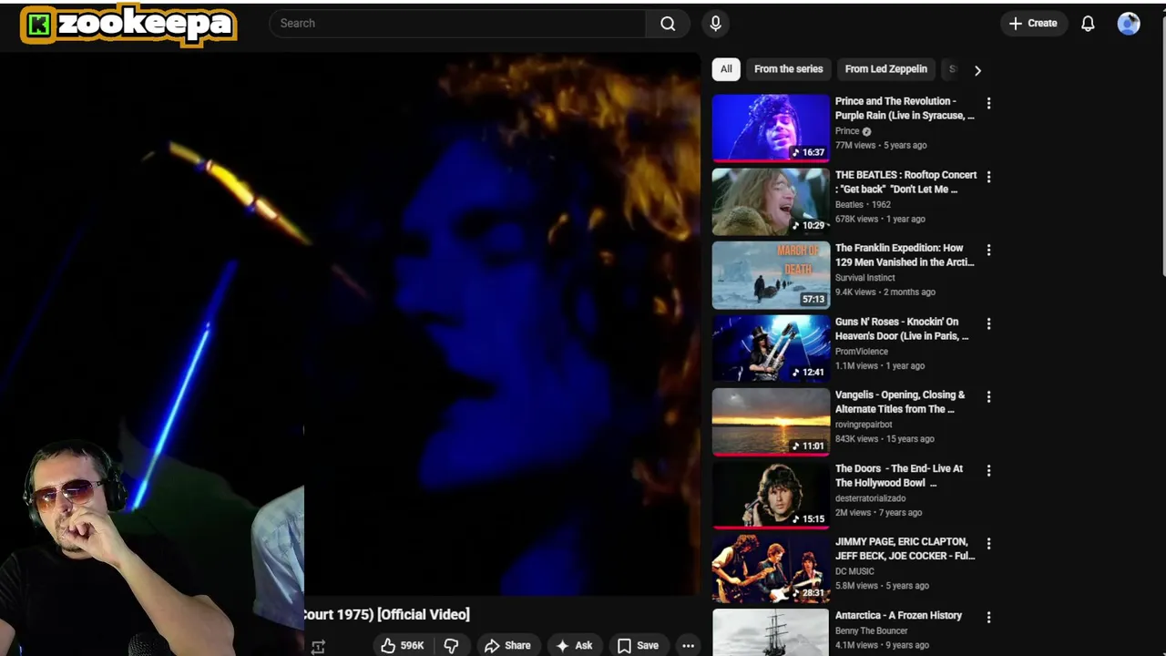
Task: Like the video with 596K likes
Action: pyautogui.click(x=403, y=645)
